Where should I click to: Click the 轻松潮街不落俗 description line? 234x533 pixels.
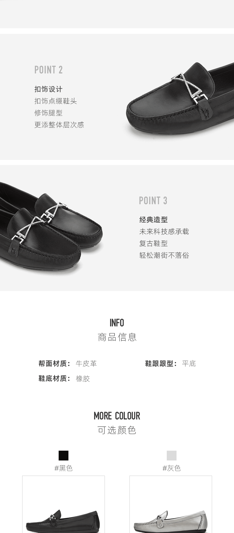[164, 255]
